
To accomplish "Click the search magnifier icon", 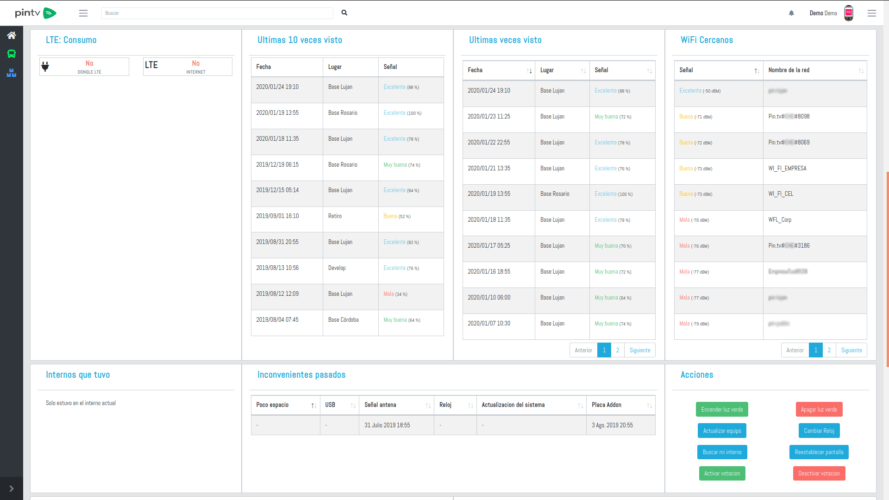I will 344,13.
